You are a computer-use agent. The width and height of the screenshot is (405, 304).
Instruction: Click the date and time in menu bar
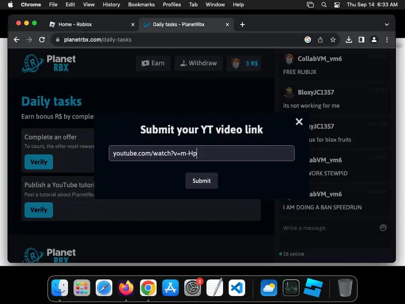[372, 4]
